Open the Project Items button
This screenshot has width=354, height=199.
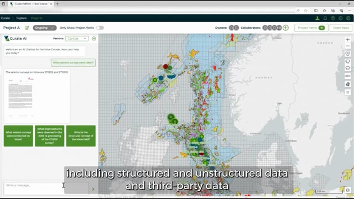311,28
